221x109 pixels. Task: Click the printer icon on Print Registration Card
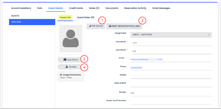(110, 26)
